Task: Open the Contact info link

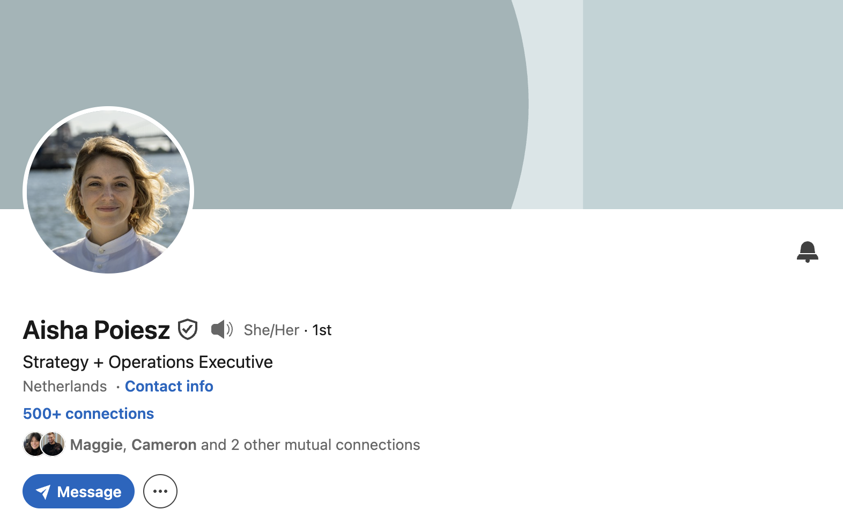Action: (169, 386)
